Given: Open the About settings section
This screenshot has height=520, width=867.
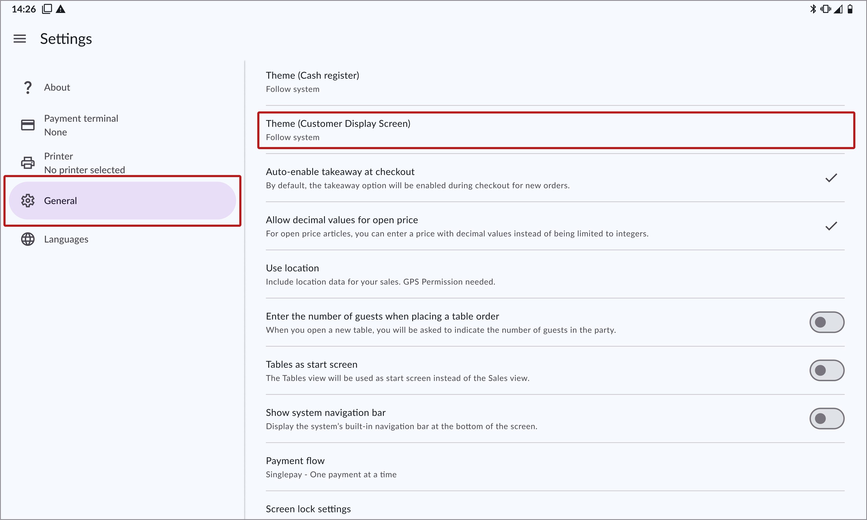Looking at the screenshot, I should pos(122,87).
